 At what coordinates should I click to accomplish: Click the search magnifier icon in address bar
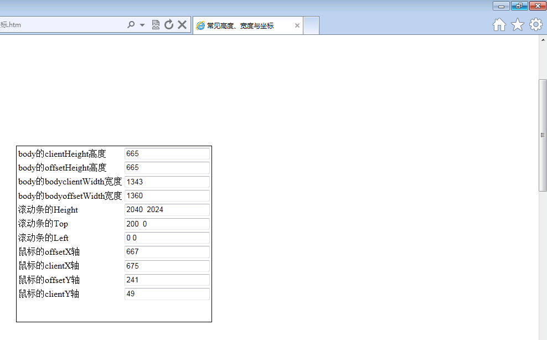[131, 25]
